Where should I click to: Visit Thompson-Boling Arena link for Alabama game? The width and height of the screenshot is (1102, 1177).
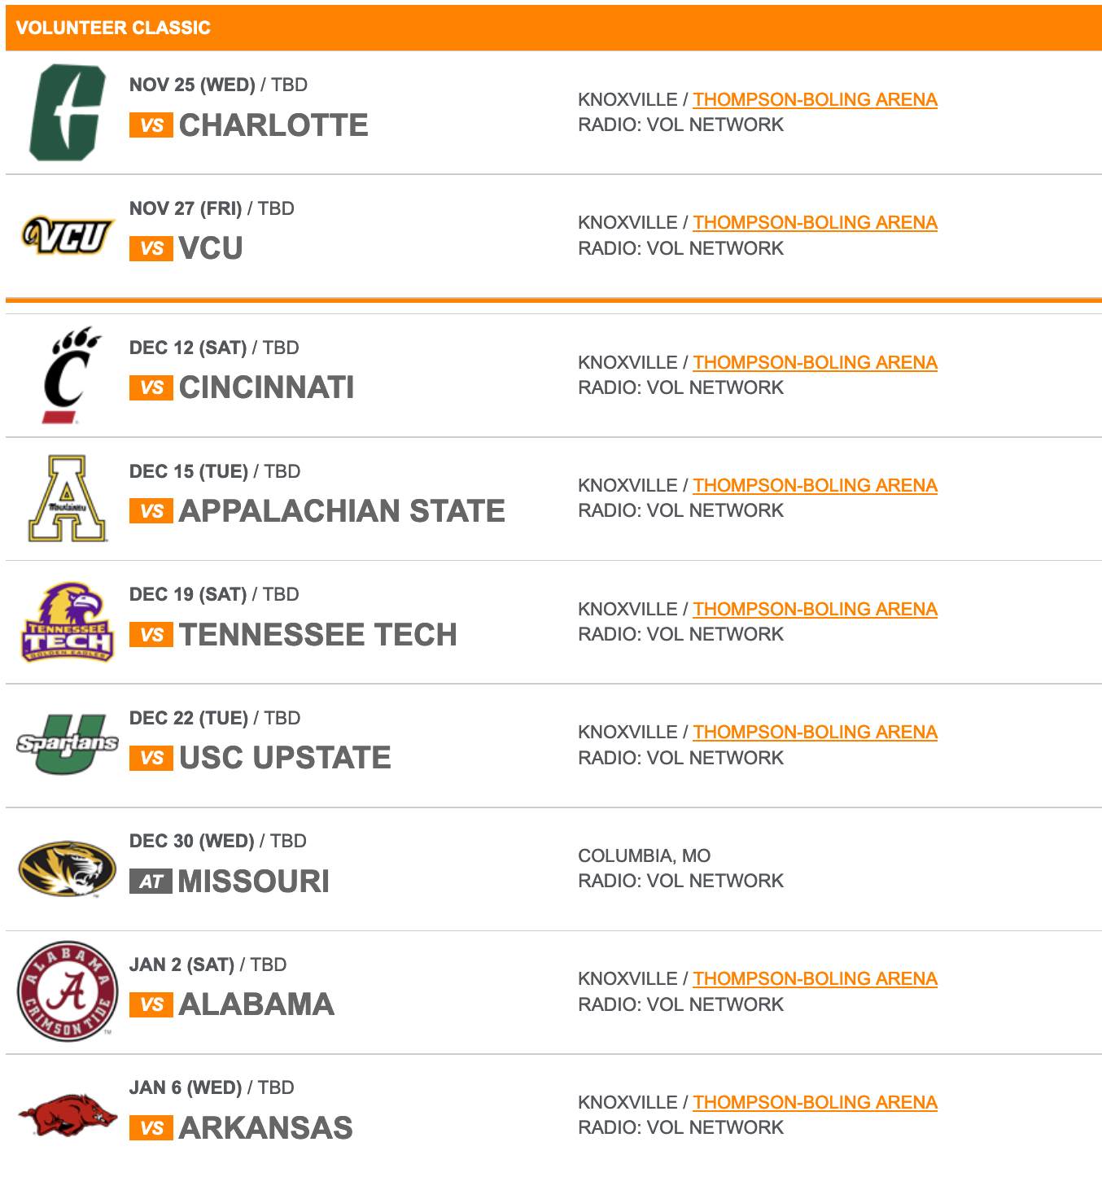815,978
